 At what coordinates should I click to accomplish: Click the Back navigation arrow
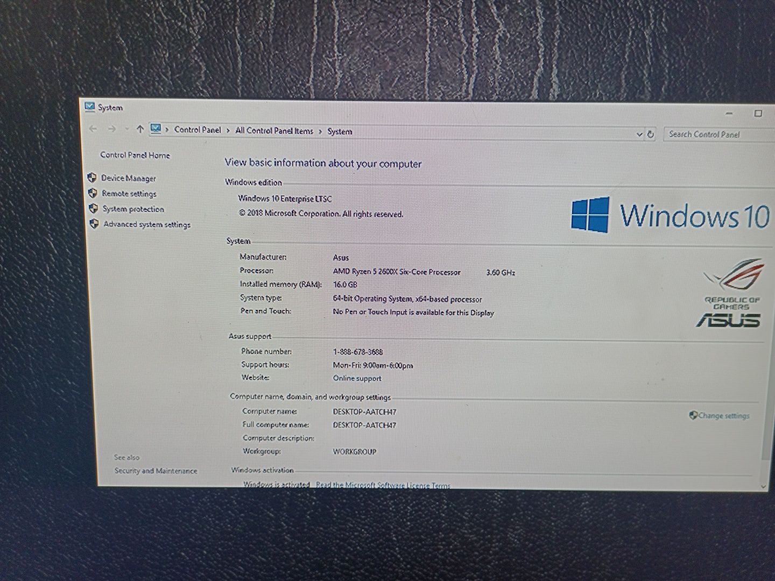(x=93, y=129)
